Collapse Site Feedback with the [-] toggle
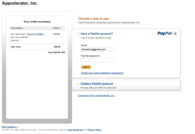The image size is (195, 134). (17, 127)
